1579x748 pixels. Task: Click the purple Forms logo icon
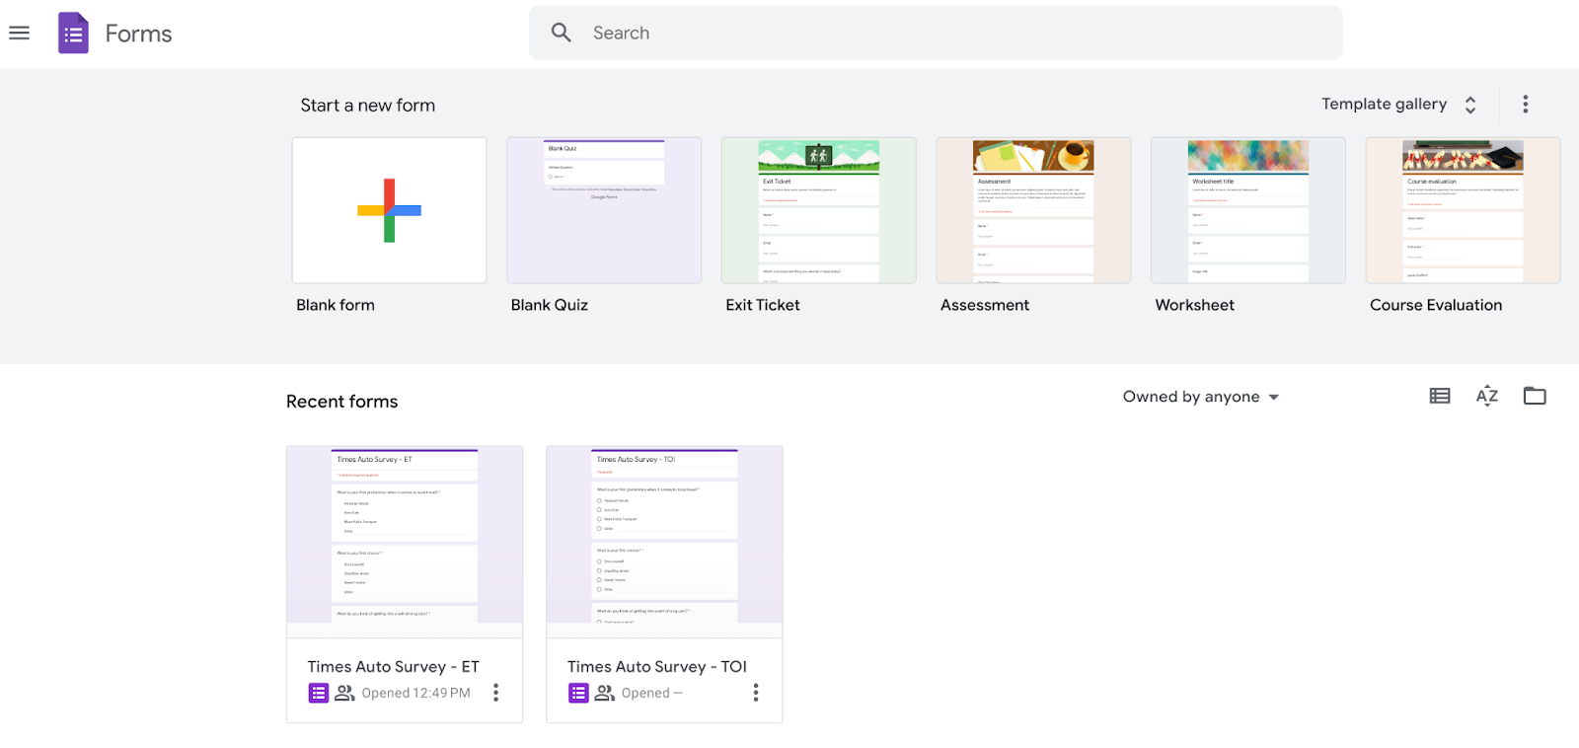(73, 34)
